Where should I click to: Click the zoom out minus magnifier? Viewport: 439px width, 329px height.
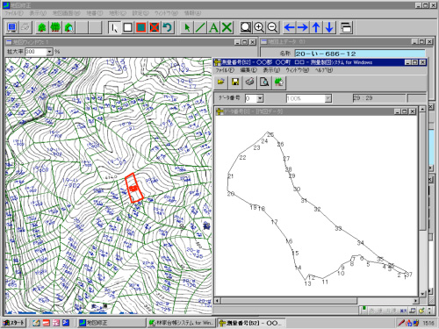click(x=273, y=27)
